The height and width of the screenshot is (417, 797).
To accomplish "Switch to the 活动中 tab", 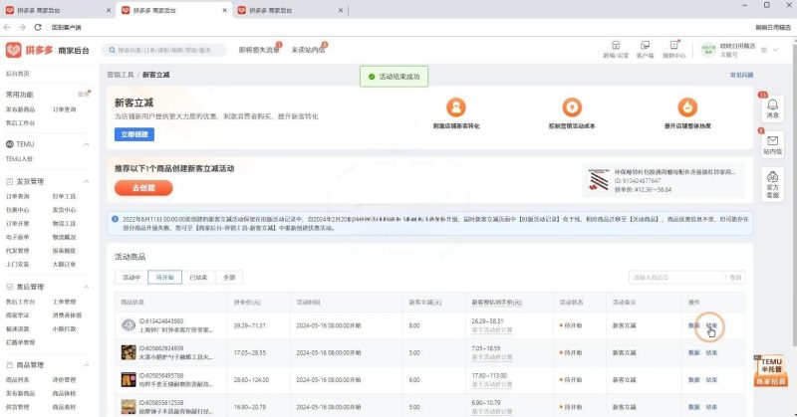I will click(x=132, y=277).
